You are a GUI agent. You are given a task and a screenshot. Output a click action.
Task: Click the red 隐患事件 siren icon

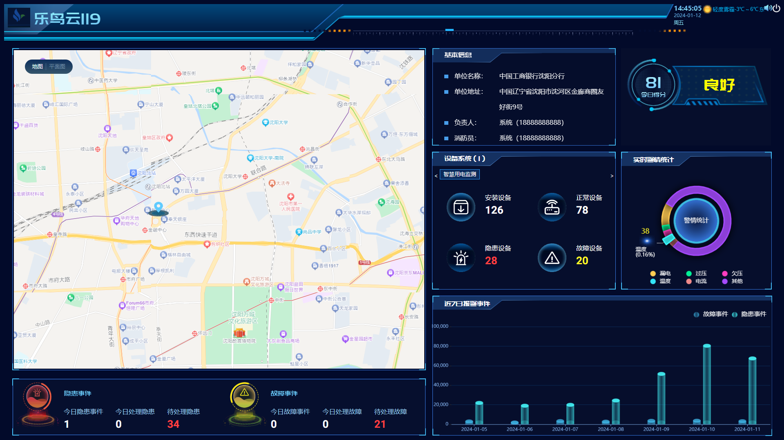click(38, 396)
